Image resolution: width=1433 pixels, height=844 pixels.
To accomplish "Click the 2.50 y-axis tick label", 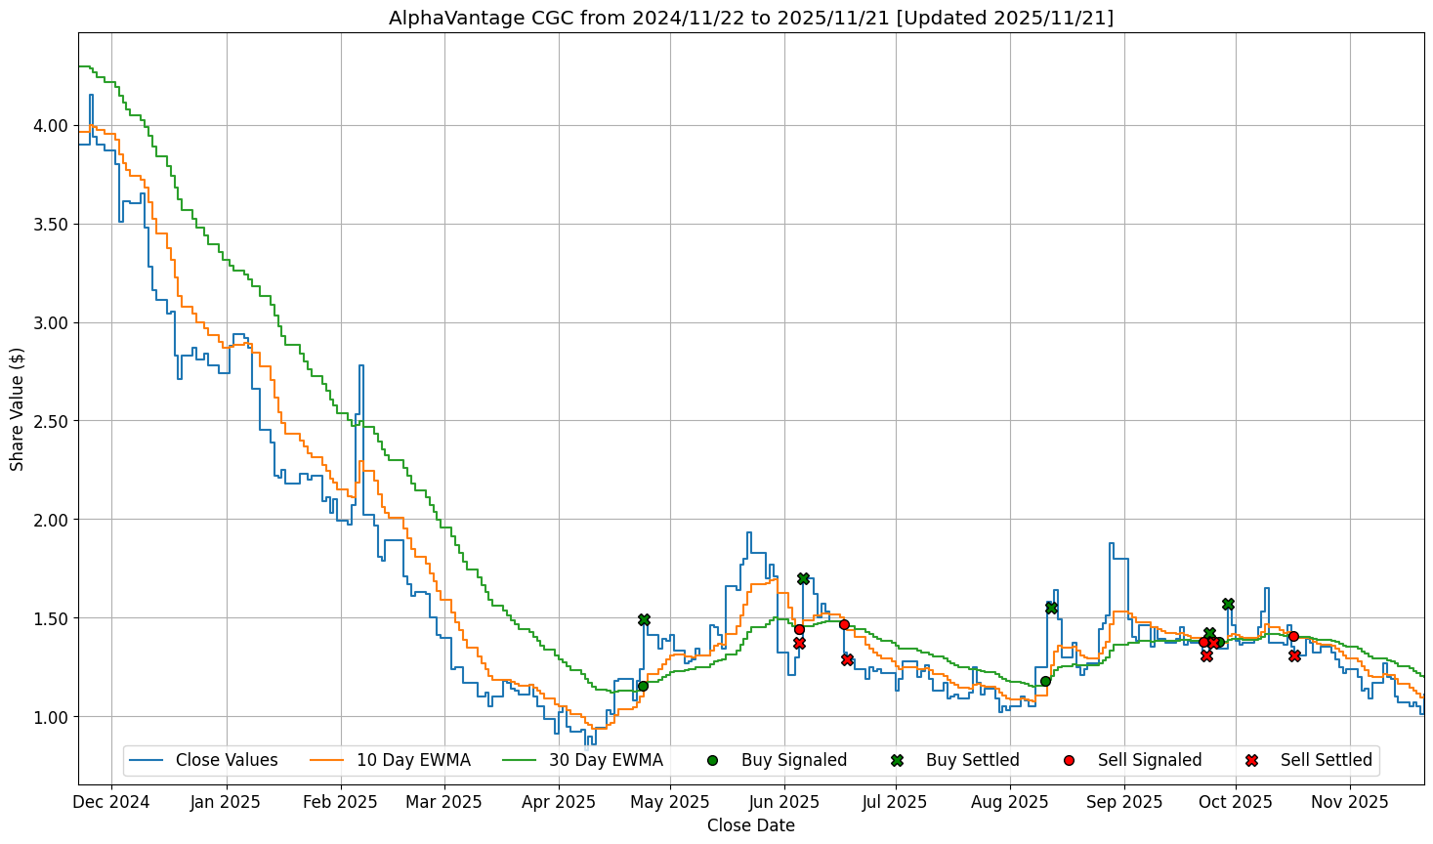I will coord(51,421).
